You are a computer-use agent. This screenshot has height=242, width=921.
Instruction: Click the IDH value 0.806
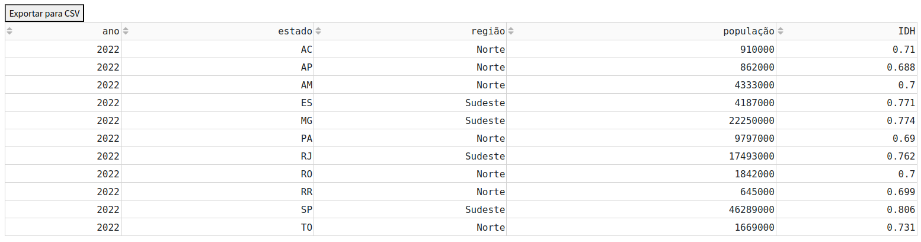tap(901, 209)
